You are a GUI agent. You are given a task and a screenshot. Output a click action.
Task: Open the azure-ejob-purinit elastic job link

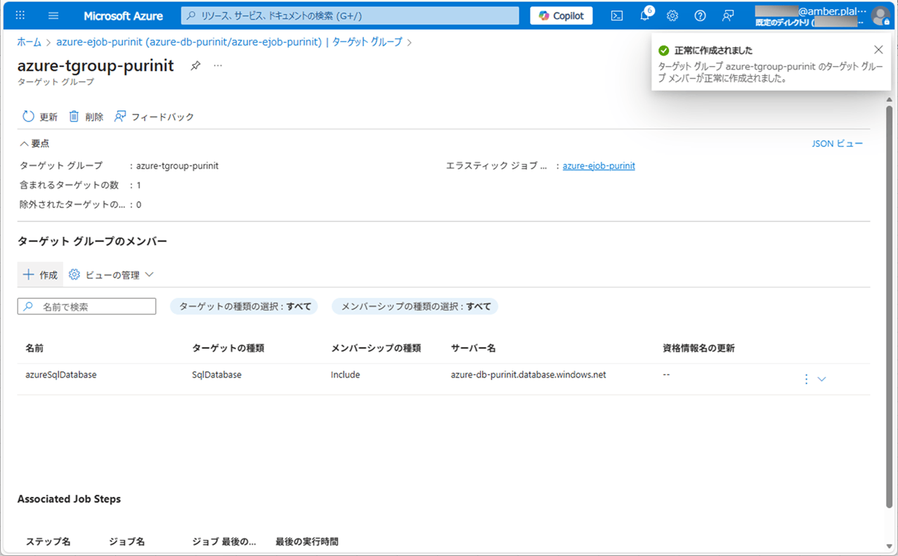[x=599, y=166]
